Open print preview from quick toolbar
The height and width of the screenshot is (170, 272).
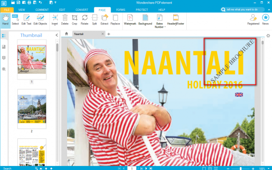point(35,2)
